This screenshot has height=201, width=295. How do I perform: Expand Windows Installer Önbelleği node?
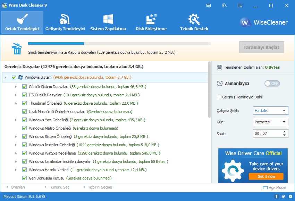click(16, 145)
